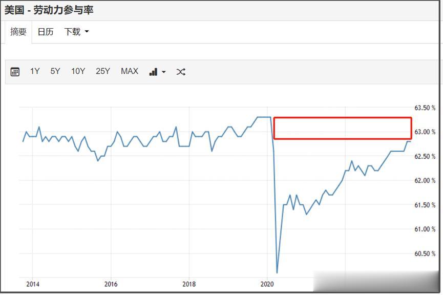Screen dimensions: 443x295
Task: Click the lowest 2020 trough point on chart line
Action: [x=277, y=272]
